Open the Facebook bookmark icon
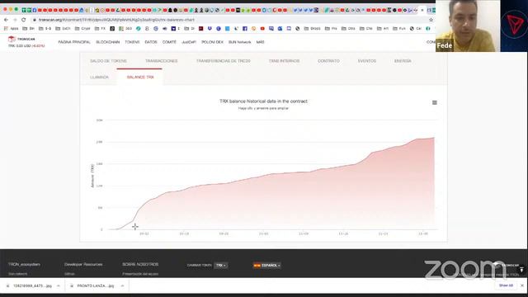The width and height of the screenshot is (528, 297). (x=245, y=29)
